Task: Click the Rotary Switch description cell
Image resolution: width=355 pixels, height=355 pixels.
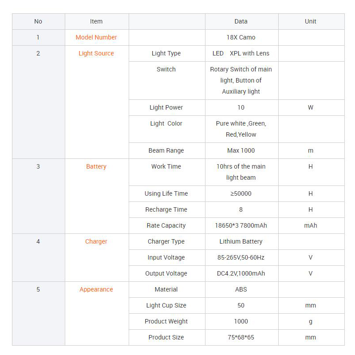Action: click(x=241, y=80)
